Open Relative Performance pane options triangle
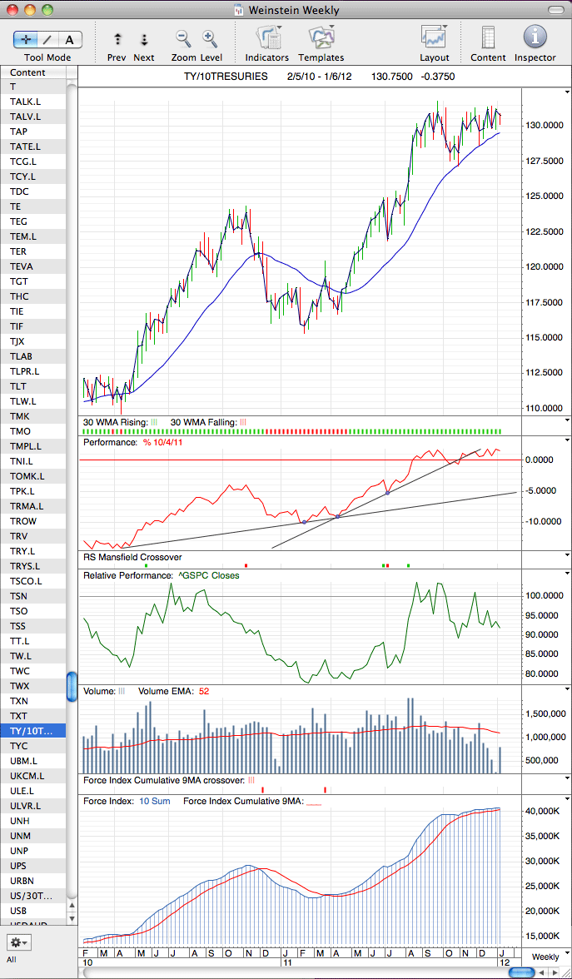 click(566, 573)
